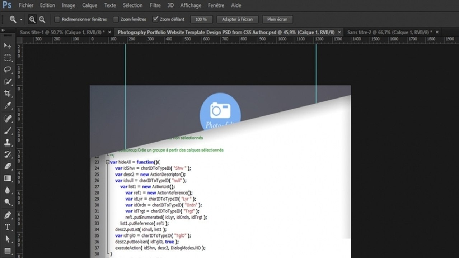Screen dimensions: 459x258
Task: Click Adapter à l'écran button
Action: pyautogui.click(x=238, y=19)
